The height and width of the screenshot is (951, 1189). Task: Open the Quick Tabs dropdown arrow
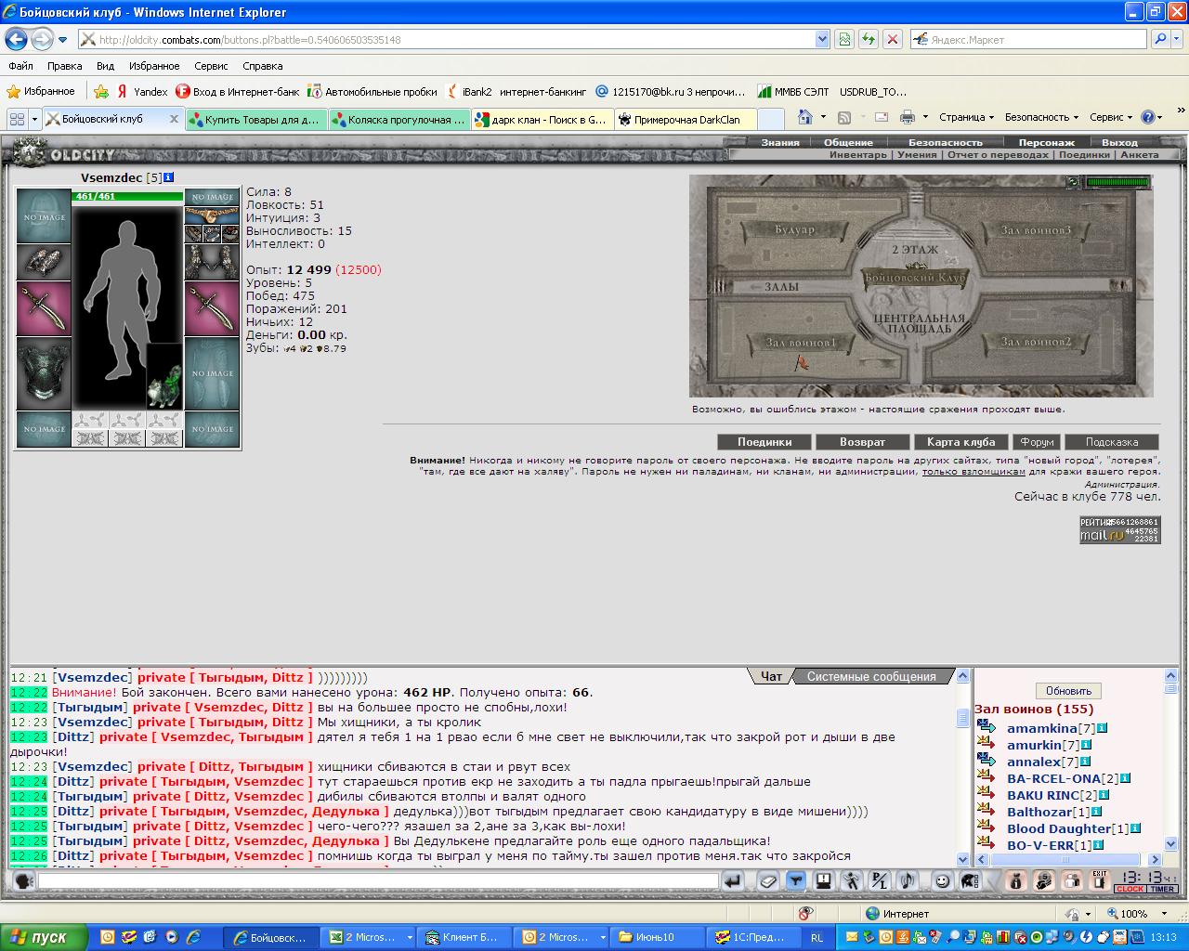pos(34,119)
